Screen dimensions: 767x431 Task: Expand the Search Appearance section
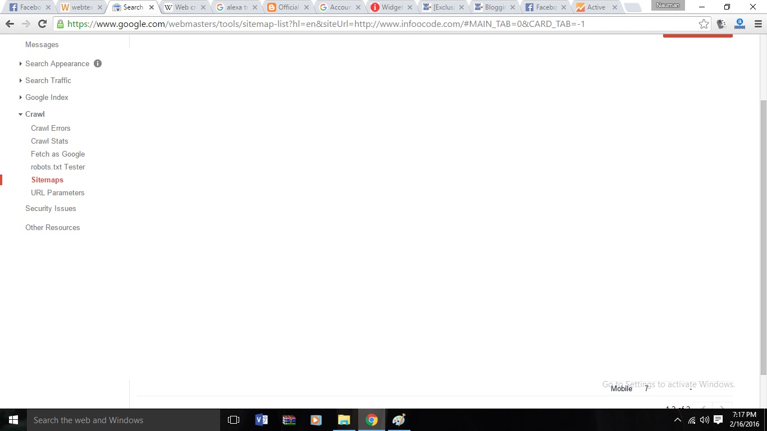click(x=57, y=63)
